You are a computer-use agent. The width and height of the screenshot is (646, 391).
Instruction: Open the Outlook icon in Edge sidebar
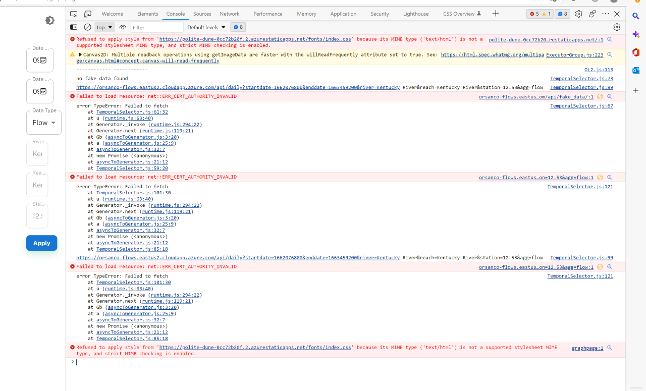click(x=636, y=71)
